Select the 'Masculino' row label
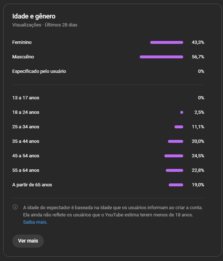Viewport: 223px width, 261px height. tap(23, 57)
